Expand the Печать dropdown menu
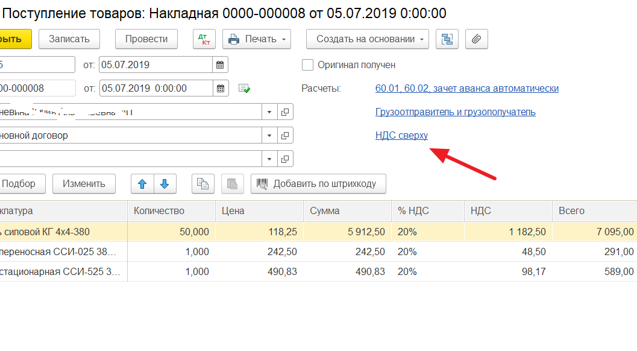This screenshot has width=637, height=351. tap(257, 39)
